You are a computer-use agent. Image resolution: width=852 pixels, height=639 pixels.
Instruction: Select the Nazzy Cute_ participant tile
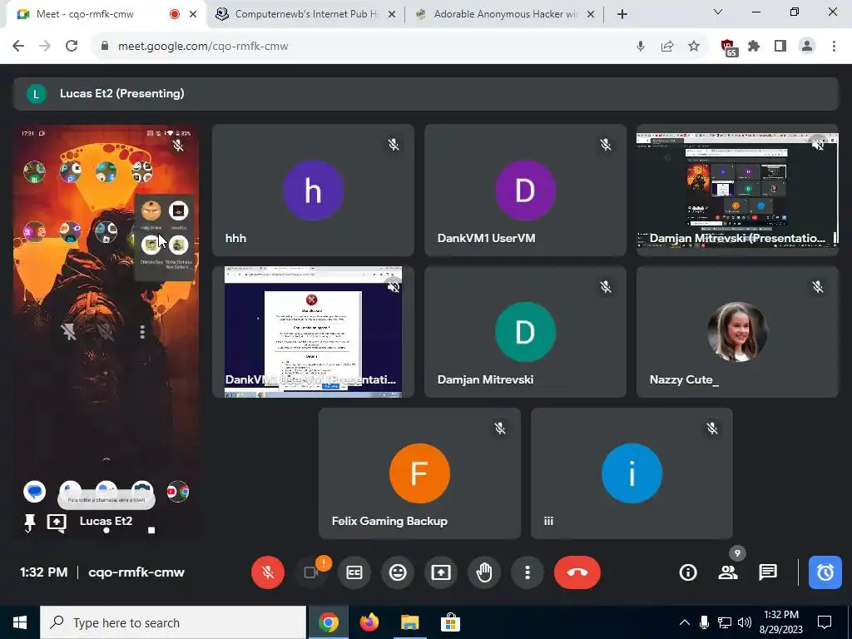pos(737,332)
